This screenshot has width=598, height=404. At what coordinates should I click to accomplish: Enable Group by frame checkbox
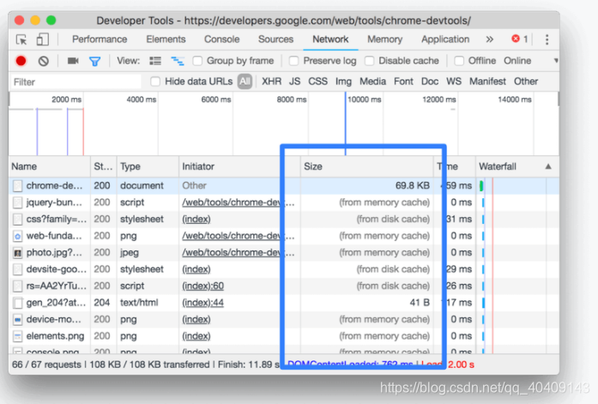[197, 61]
